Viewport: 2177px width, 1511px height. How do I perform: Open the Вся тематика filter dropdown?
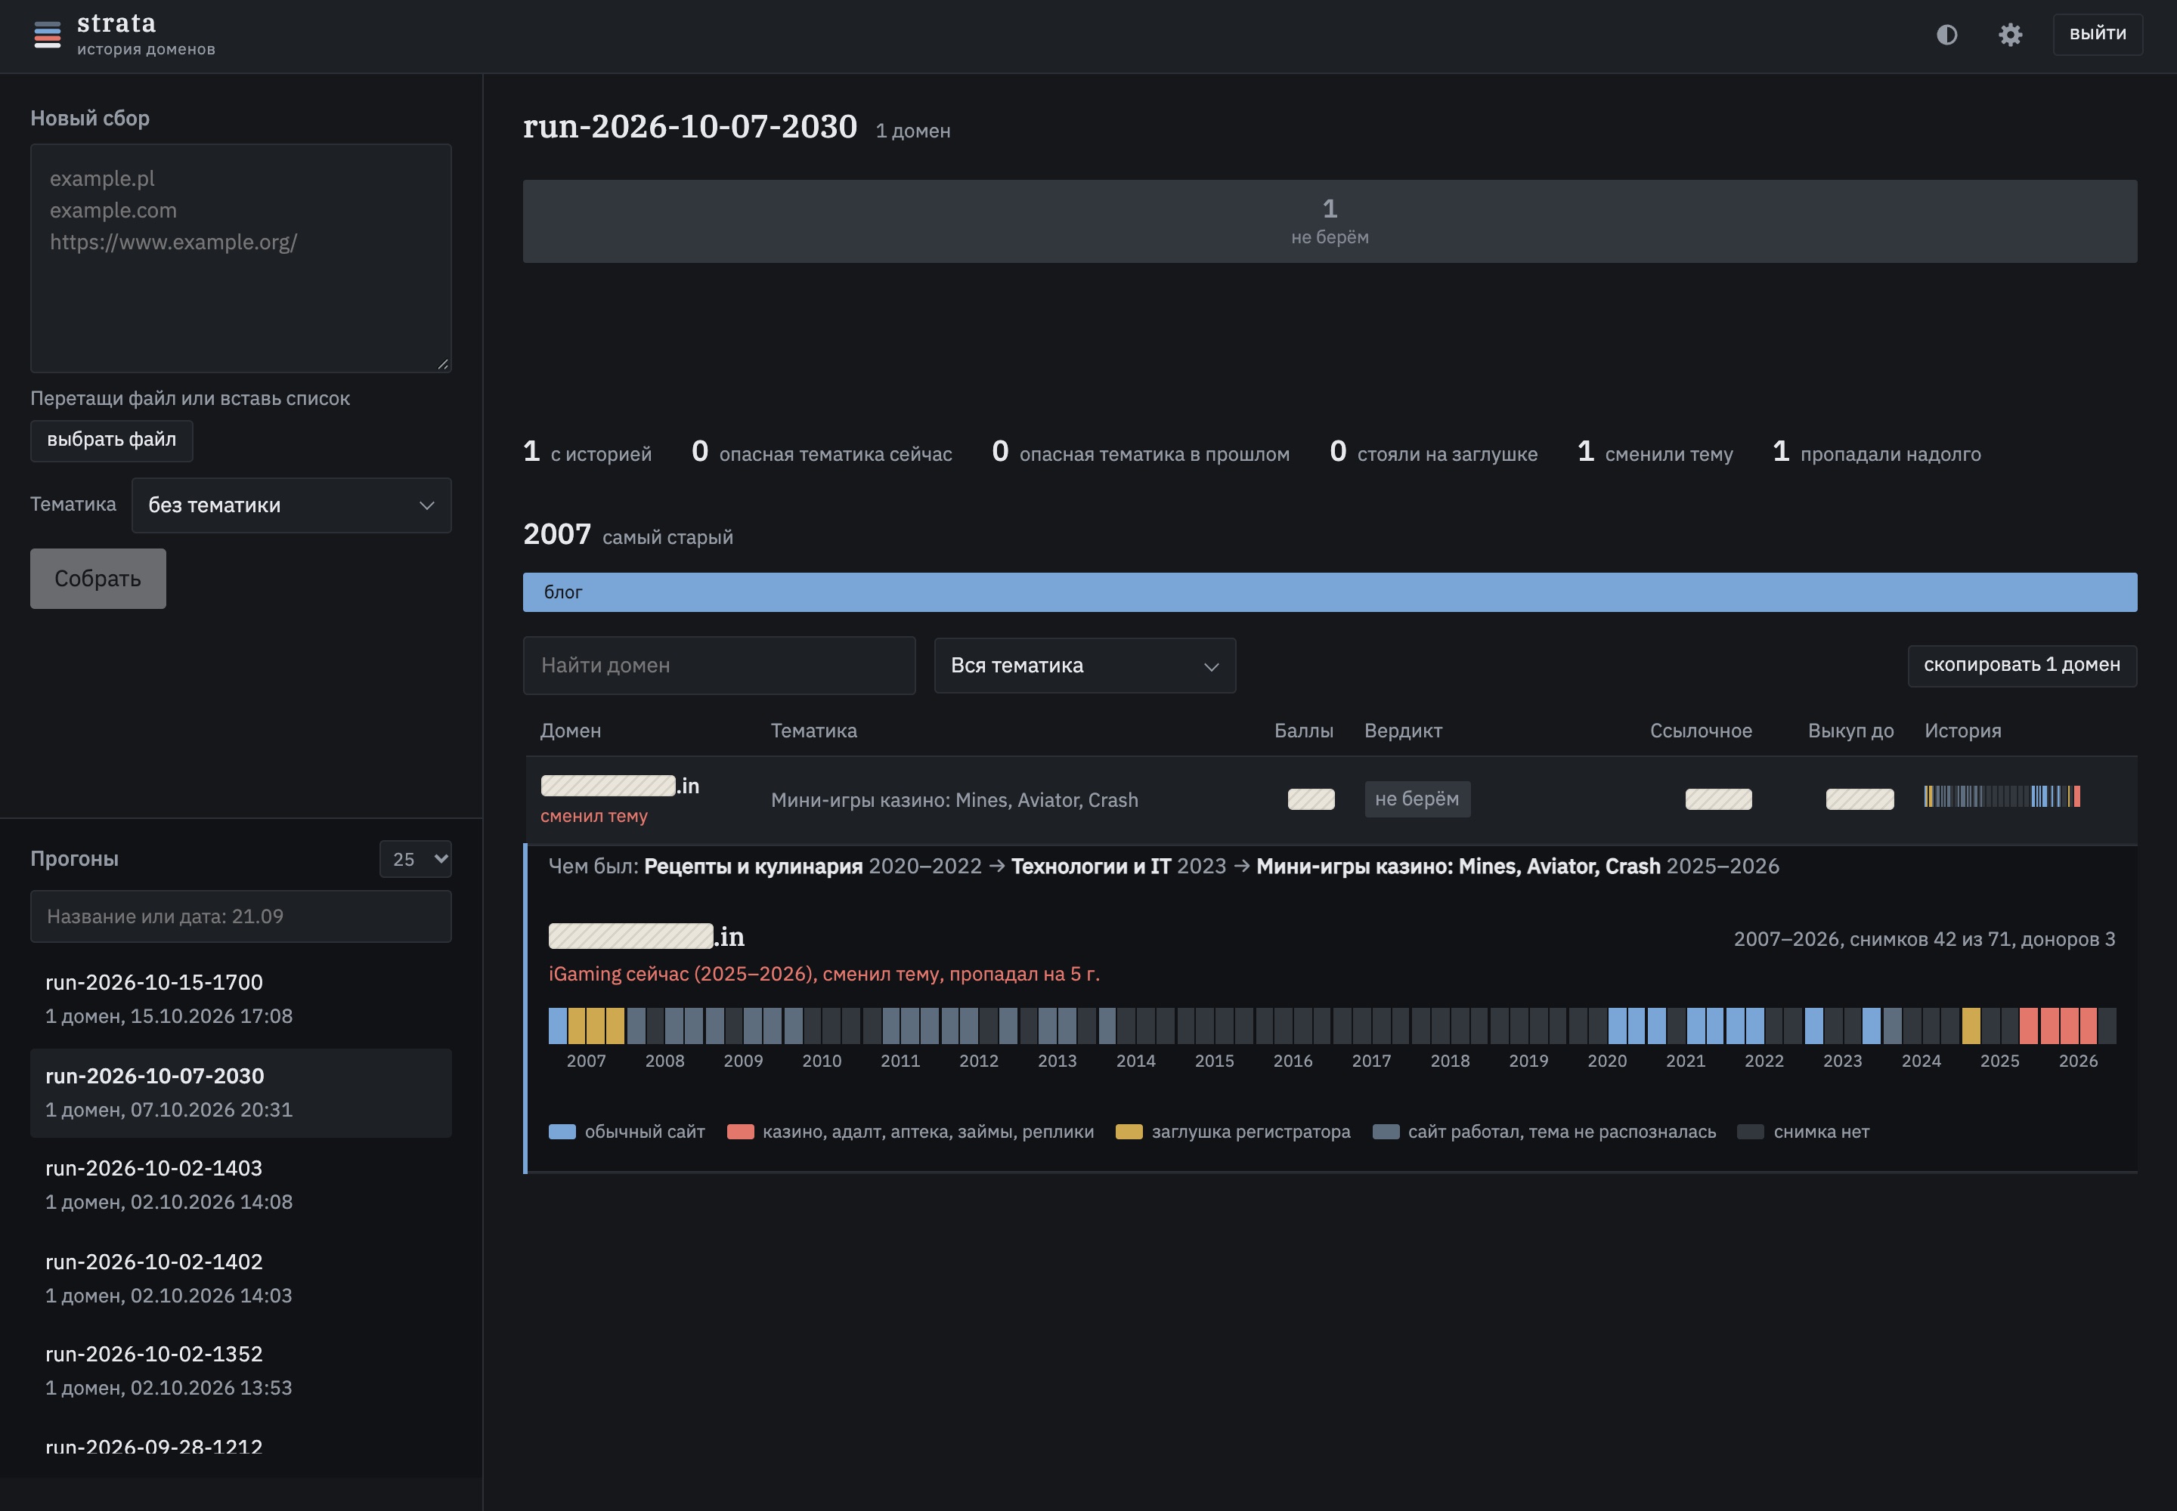tap(1085, 666)
